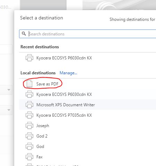Click the magnifying glass search icon
156x166 pixels.
pyautogui.click(x=24, y=34)
